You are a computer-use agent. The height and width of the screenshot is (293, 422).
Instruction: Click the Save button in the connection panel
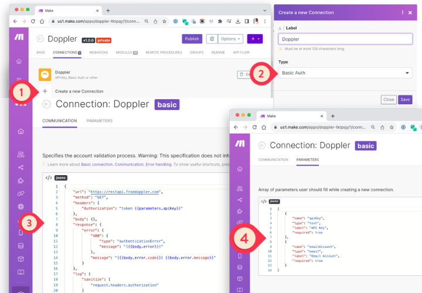point(405,100)
